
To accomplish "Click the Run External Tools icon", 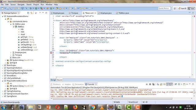I will click(42, 8).
